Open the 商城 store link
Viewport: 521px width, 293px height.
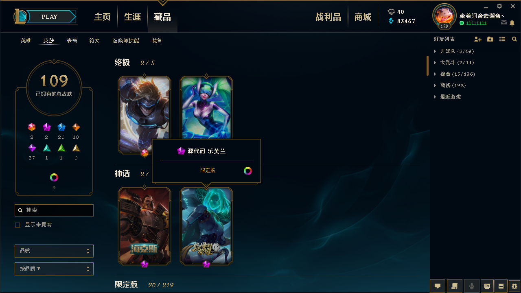pyautogui.click(x=363, y=17)
